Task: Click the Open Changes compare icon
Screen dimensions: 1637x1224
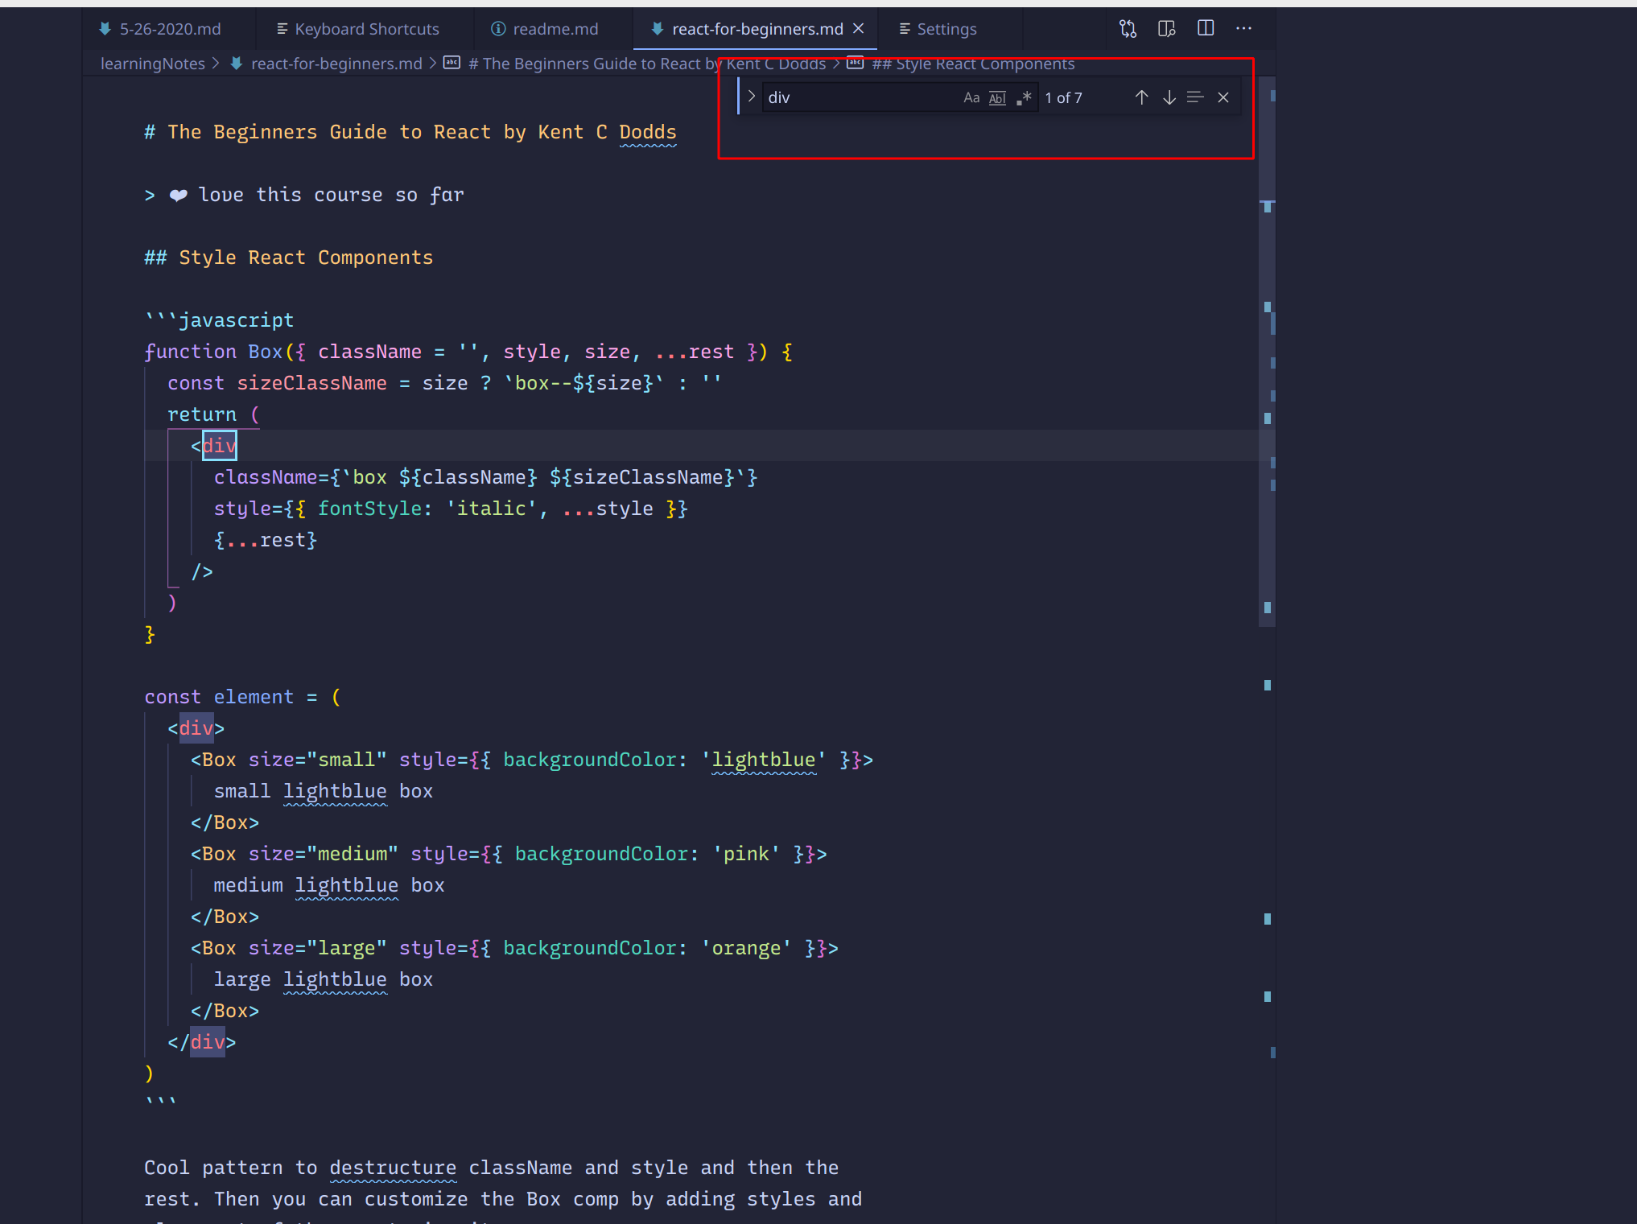Action: click(1128, 29)
